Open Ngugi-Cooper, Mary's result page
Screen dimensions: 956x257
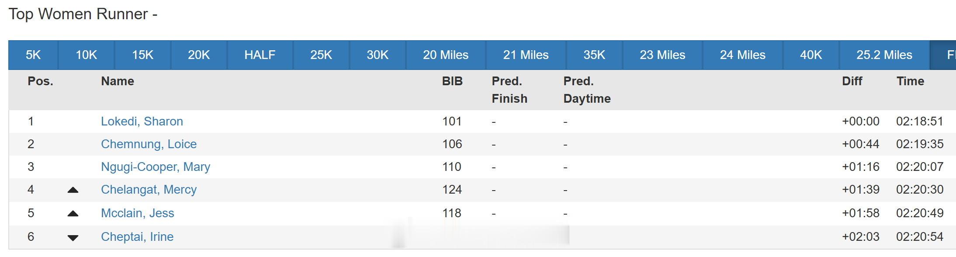[156, 167]
